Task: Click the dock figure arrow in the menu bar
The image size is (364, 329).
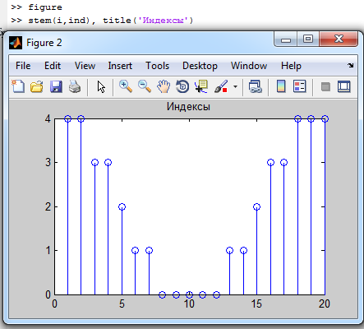Action: (x=350, y=65)
